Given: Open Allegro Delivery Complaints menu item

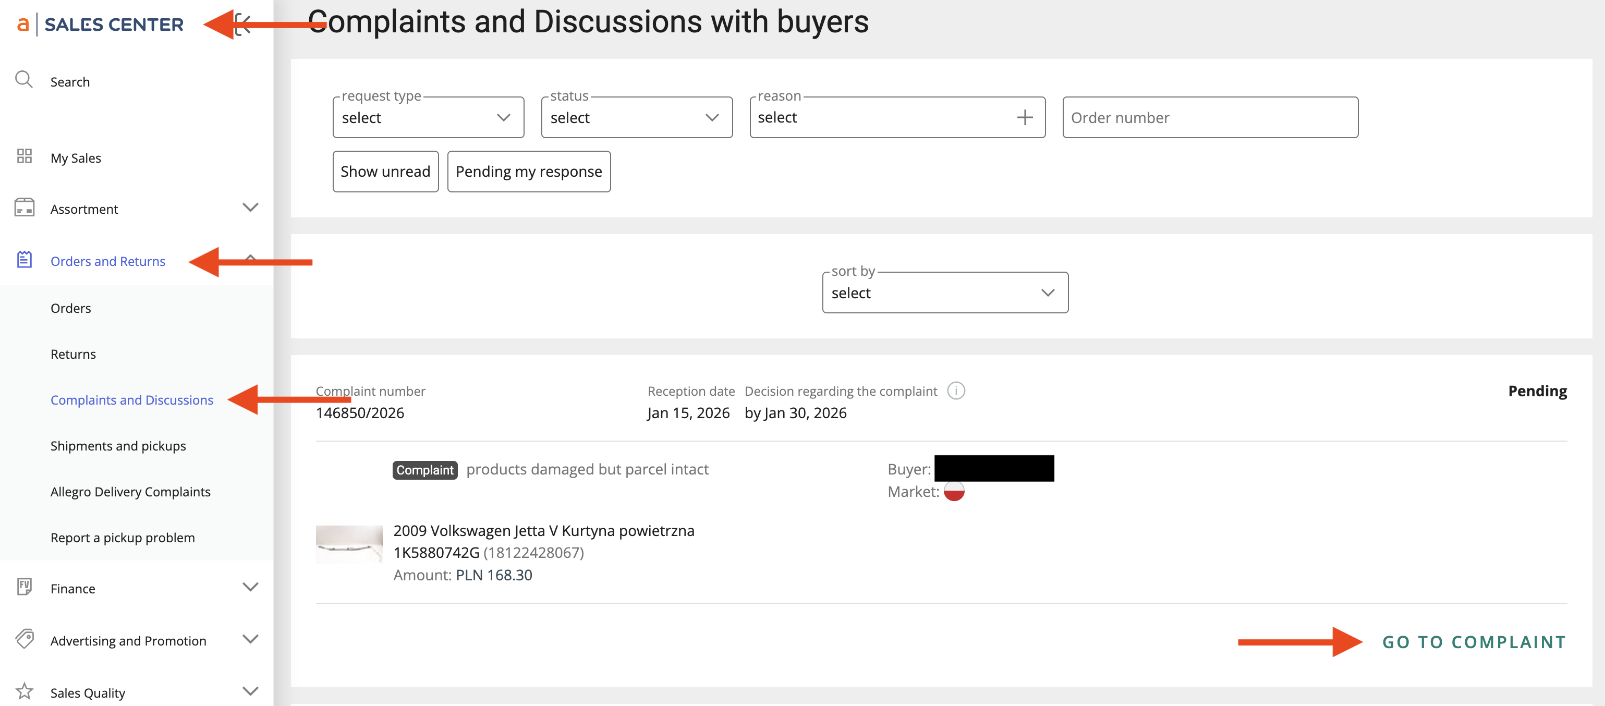Looking at the screenshot, I should [x=130, y=492].
